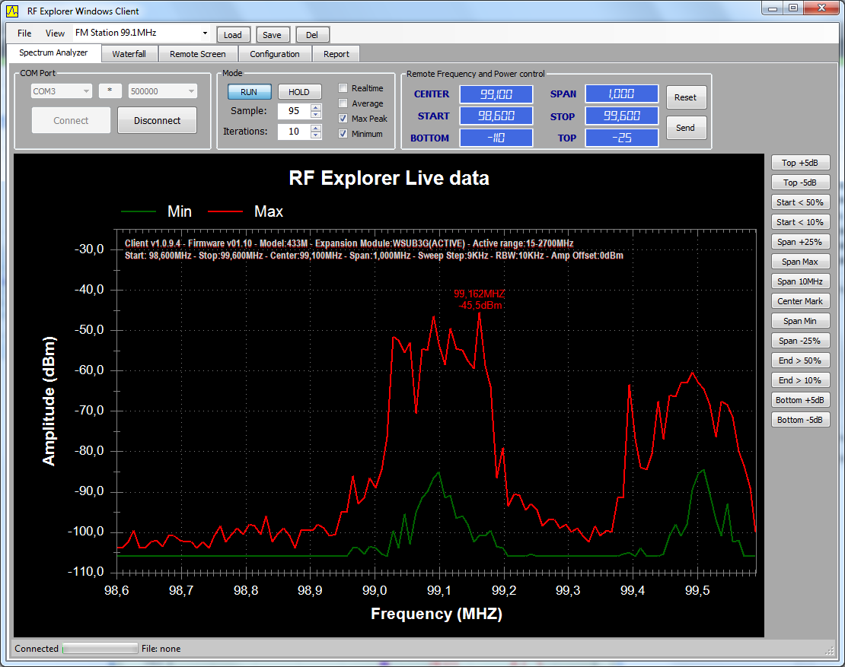The height and width of the screenshot is (667, 845).
Task: Click the Span -25% button
Action: point(800,341)
